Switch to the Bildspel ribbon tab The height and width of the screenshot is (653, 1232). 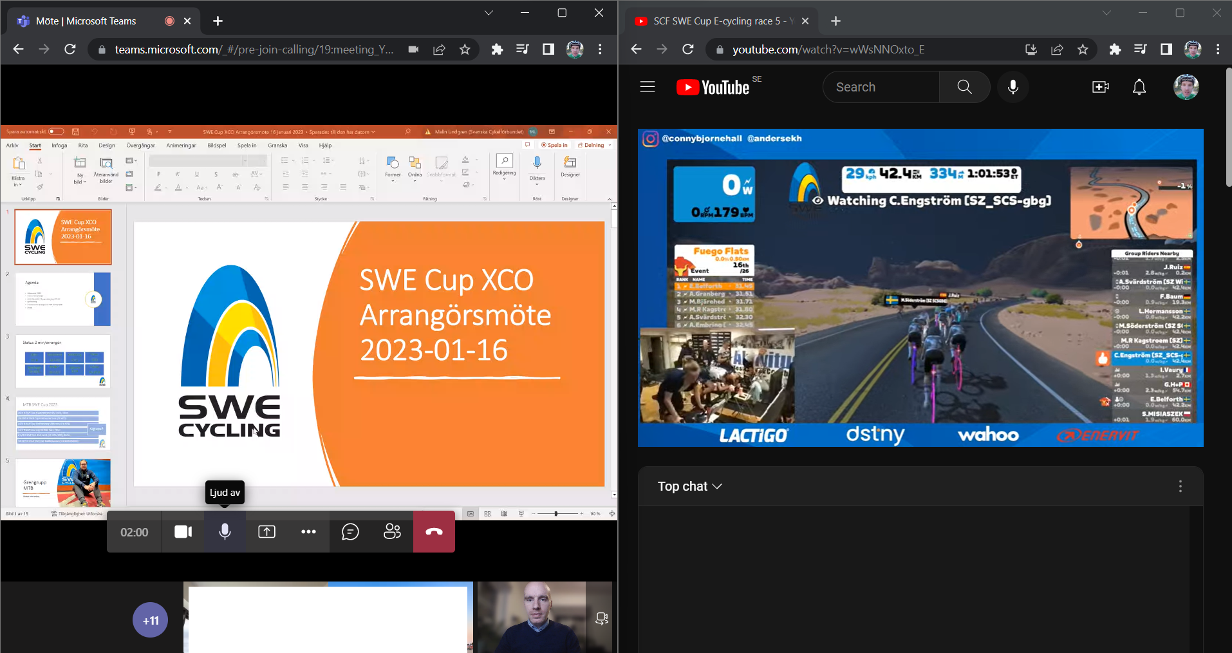pos(217,146)
